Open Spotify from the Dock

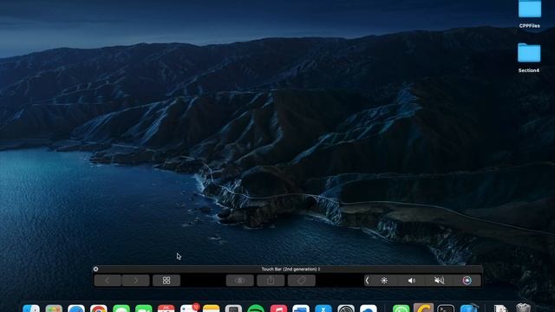[x=256, y=309]
